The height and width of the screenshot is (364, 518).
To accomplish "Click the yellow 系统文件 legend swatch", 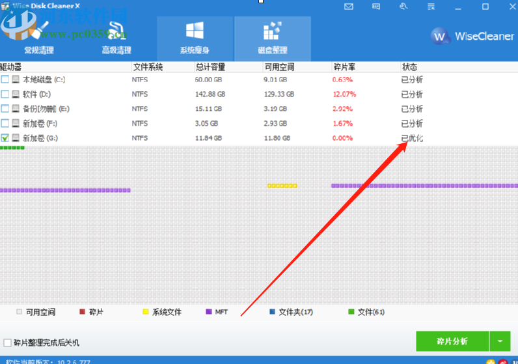I will click(145, 312).
